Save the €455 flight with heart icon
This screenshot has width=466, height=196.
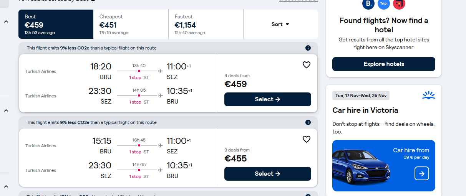306,139
